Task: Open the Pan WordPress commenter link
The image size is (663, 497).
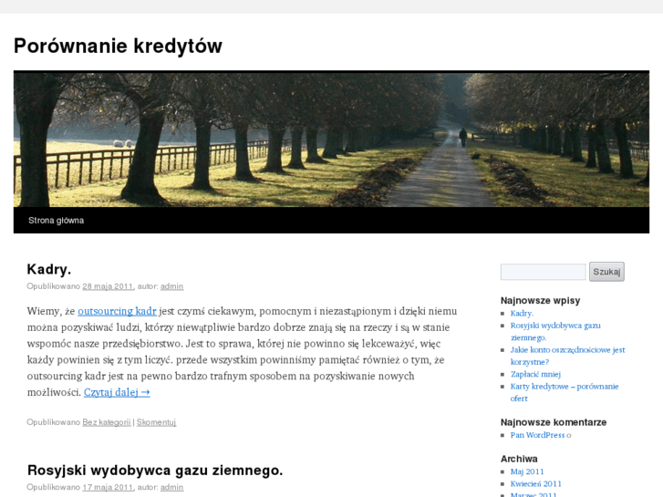Action: click(x=537, y=435)
